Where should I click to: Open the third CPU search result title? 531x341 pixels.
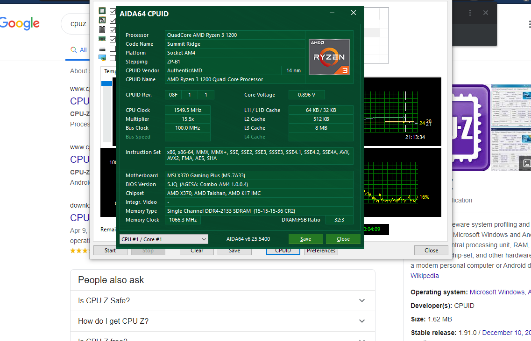79,217
